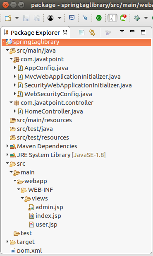This screenshot has width=153, height=256.
Task: Collapse the webapp folder
Action: [x=15, y=181]
